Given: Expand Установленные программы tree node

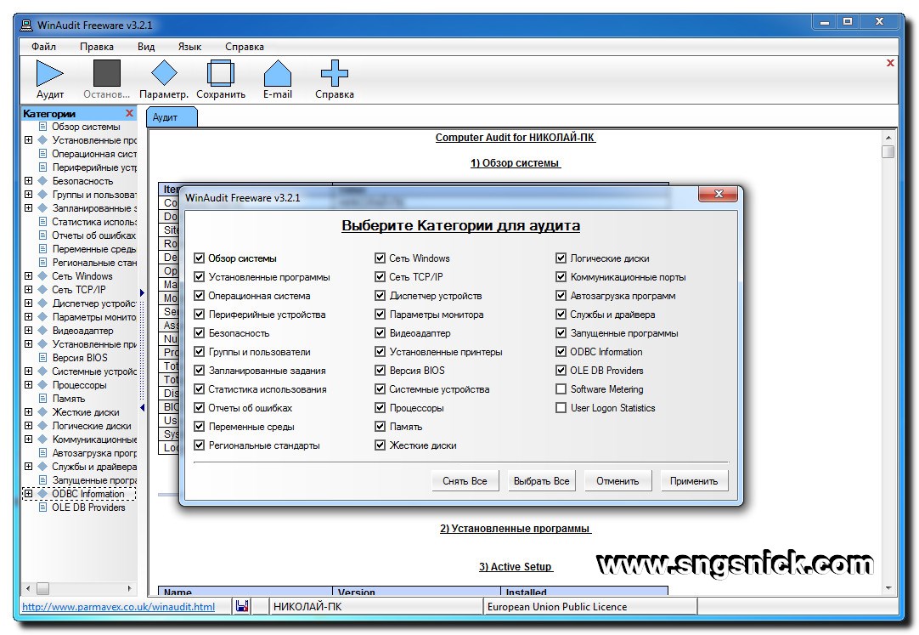Looking at the screenshot, I should coord(28,140).
